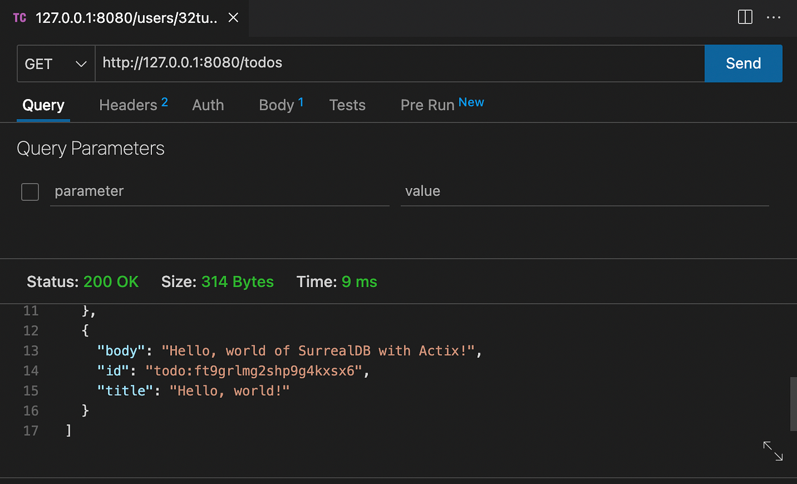This screenshot has width=797, height=484.
Task: Expand the response panel with arrows icon
Action: tap(773, 450)
